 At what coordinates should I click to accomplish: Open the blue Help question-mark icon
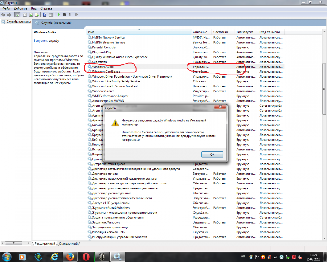44,14
